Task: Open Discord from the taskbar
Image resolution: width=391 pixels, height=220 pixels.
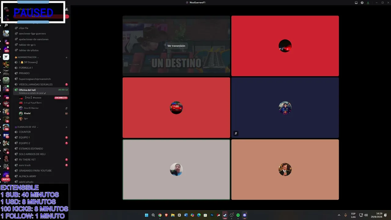Action: [244, 215]
